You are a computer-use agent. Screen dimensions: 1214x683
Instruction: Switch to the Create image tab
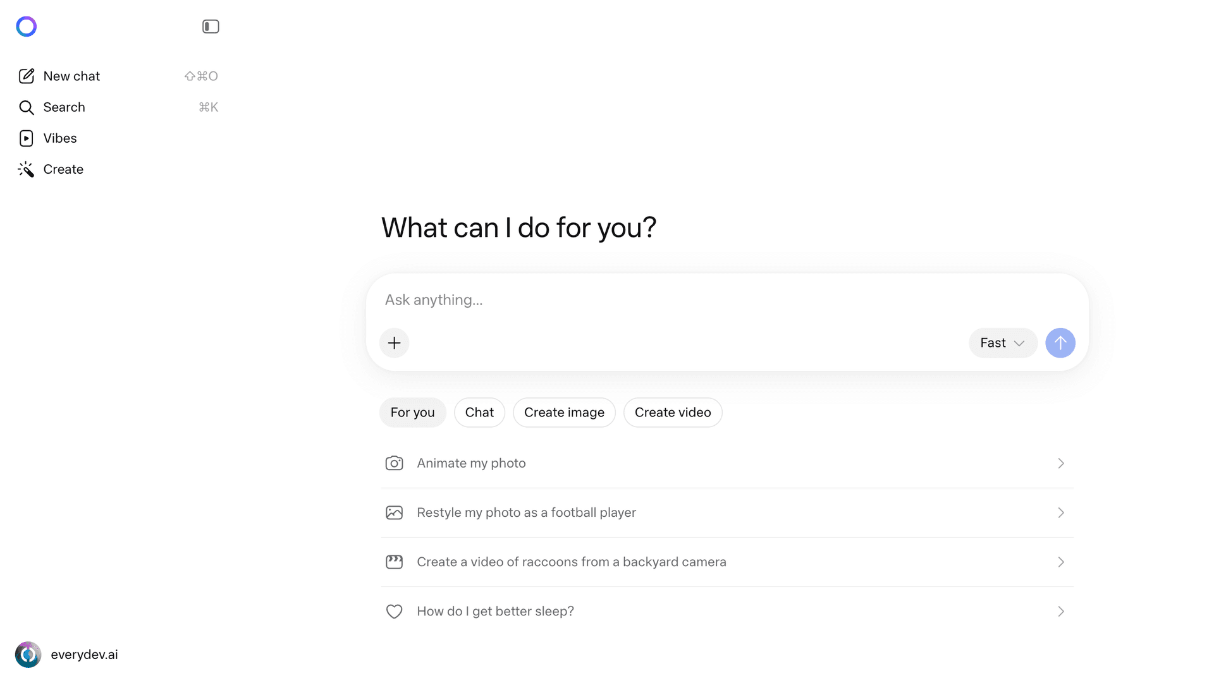(564, 412)
